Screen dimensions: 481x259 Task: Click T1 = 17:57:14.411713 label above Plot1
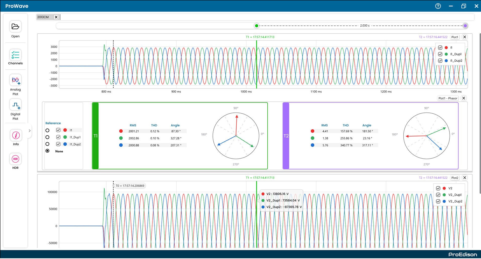(260, 37)
